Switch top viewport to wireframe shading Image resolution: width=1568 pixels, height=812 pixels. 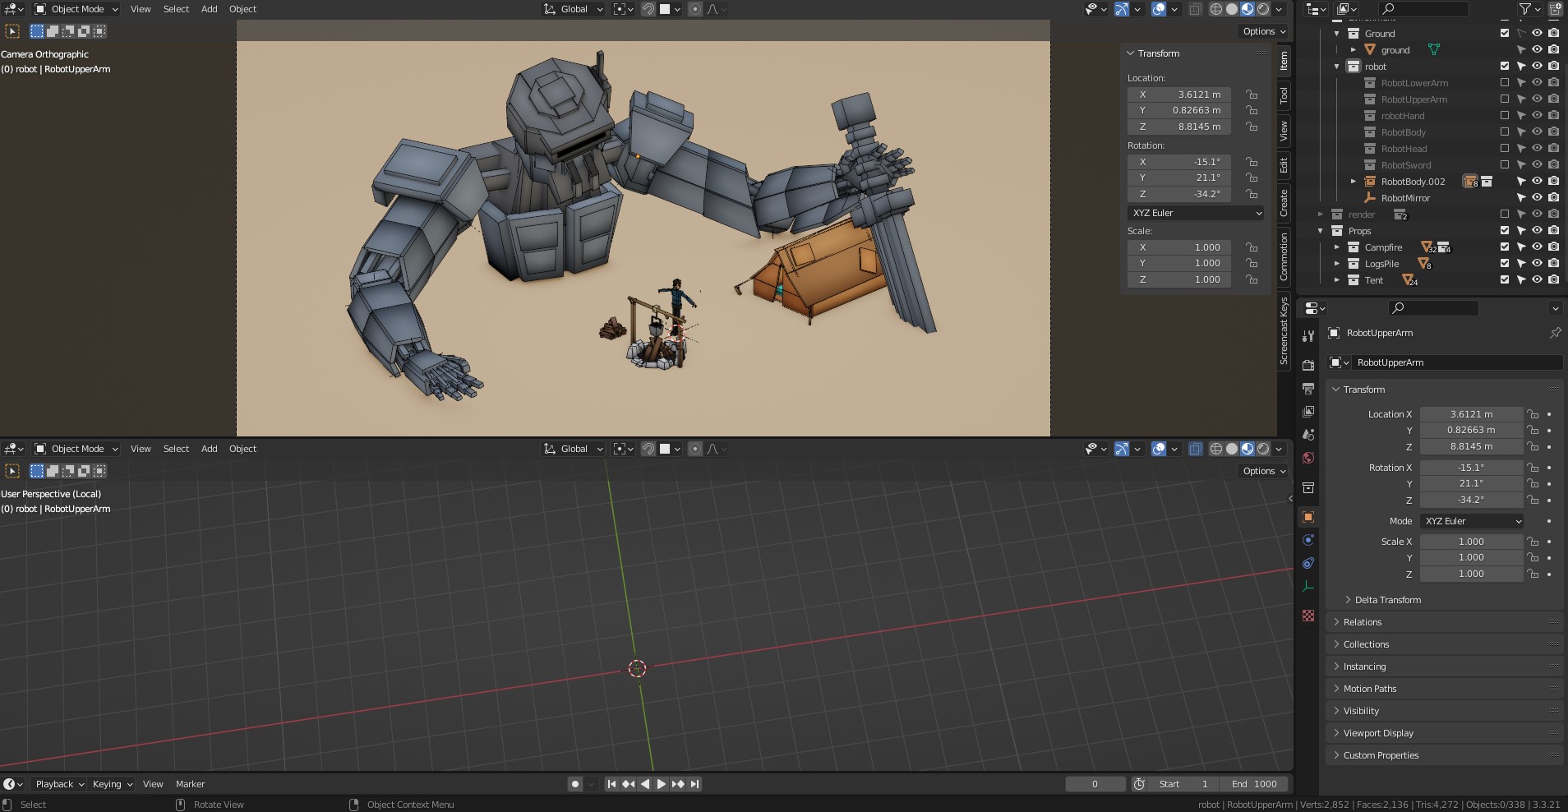[x=1215, y=9]
